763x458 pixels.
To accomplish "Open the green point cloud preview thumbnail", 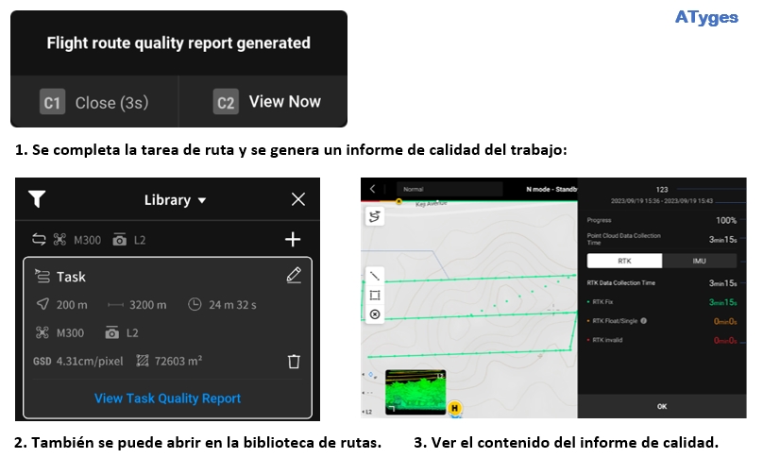I will (x=415, y=392).
